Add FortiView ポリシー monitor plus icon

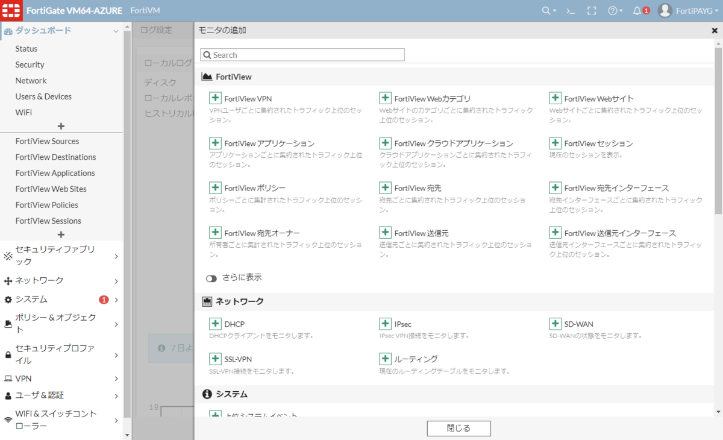[x=215, y=188]
